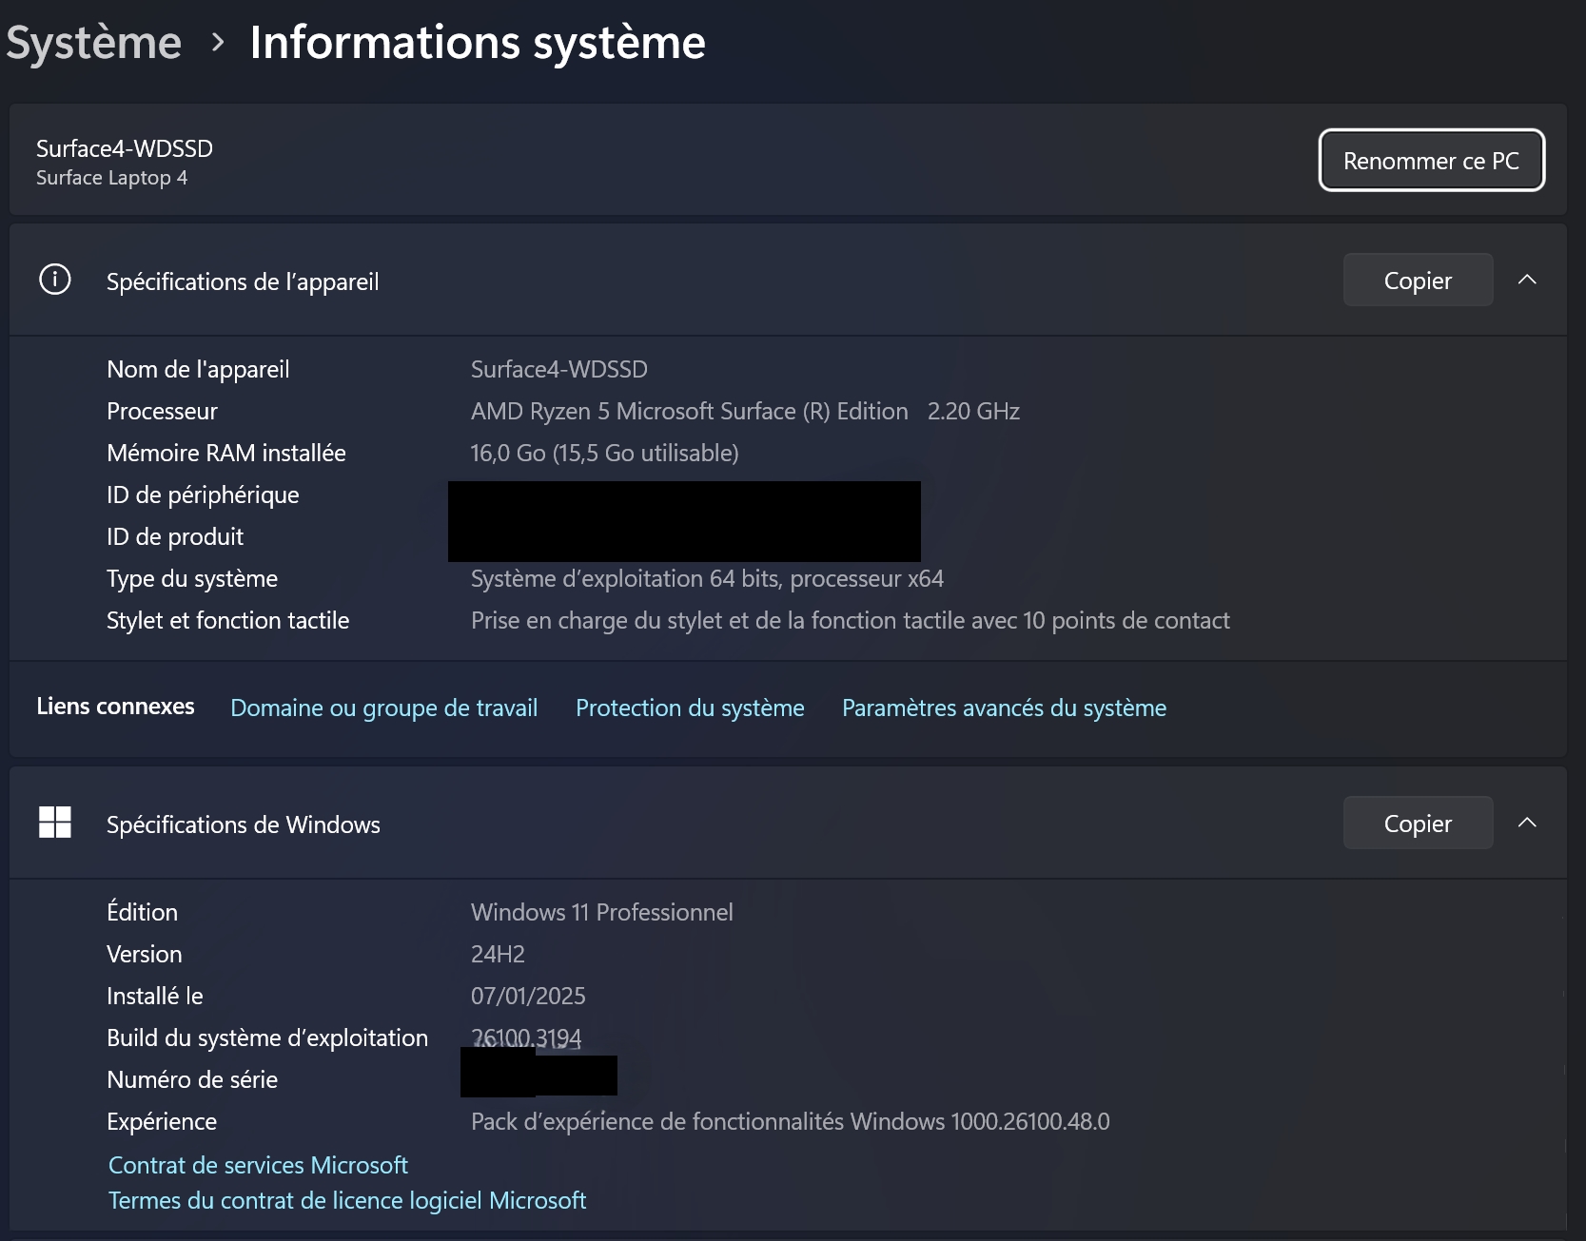The image size is (1586, 1241).
Task: Open the Contrat de services Microsoft link
Action: (258, 1165)
